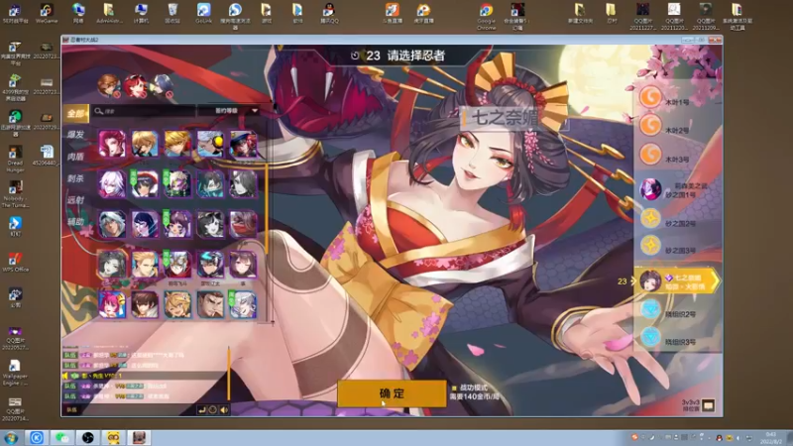The image size is (793, 446).
Task: Pick the pink-haired ninja in first row
Action: click(112, 144)
